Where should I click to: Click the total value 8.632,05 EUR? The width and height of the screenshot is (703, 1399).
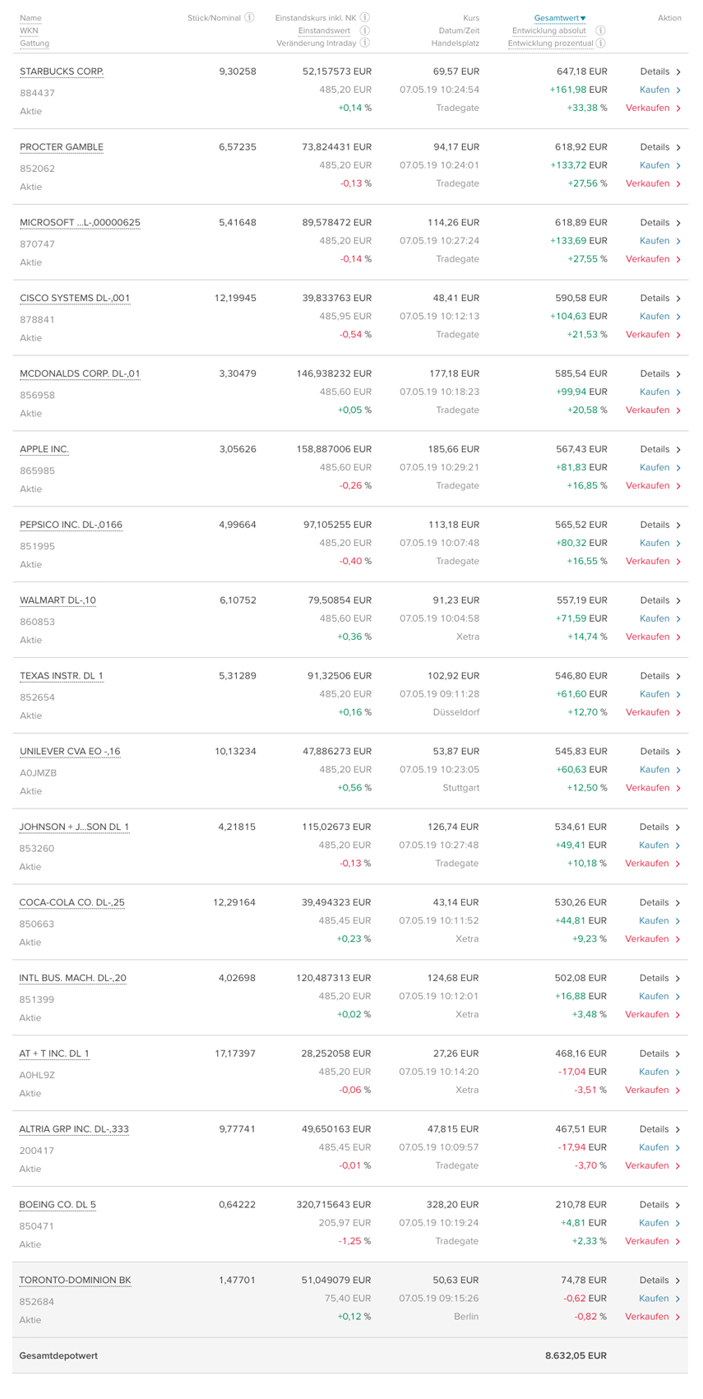click(576, 1355)
